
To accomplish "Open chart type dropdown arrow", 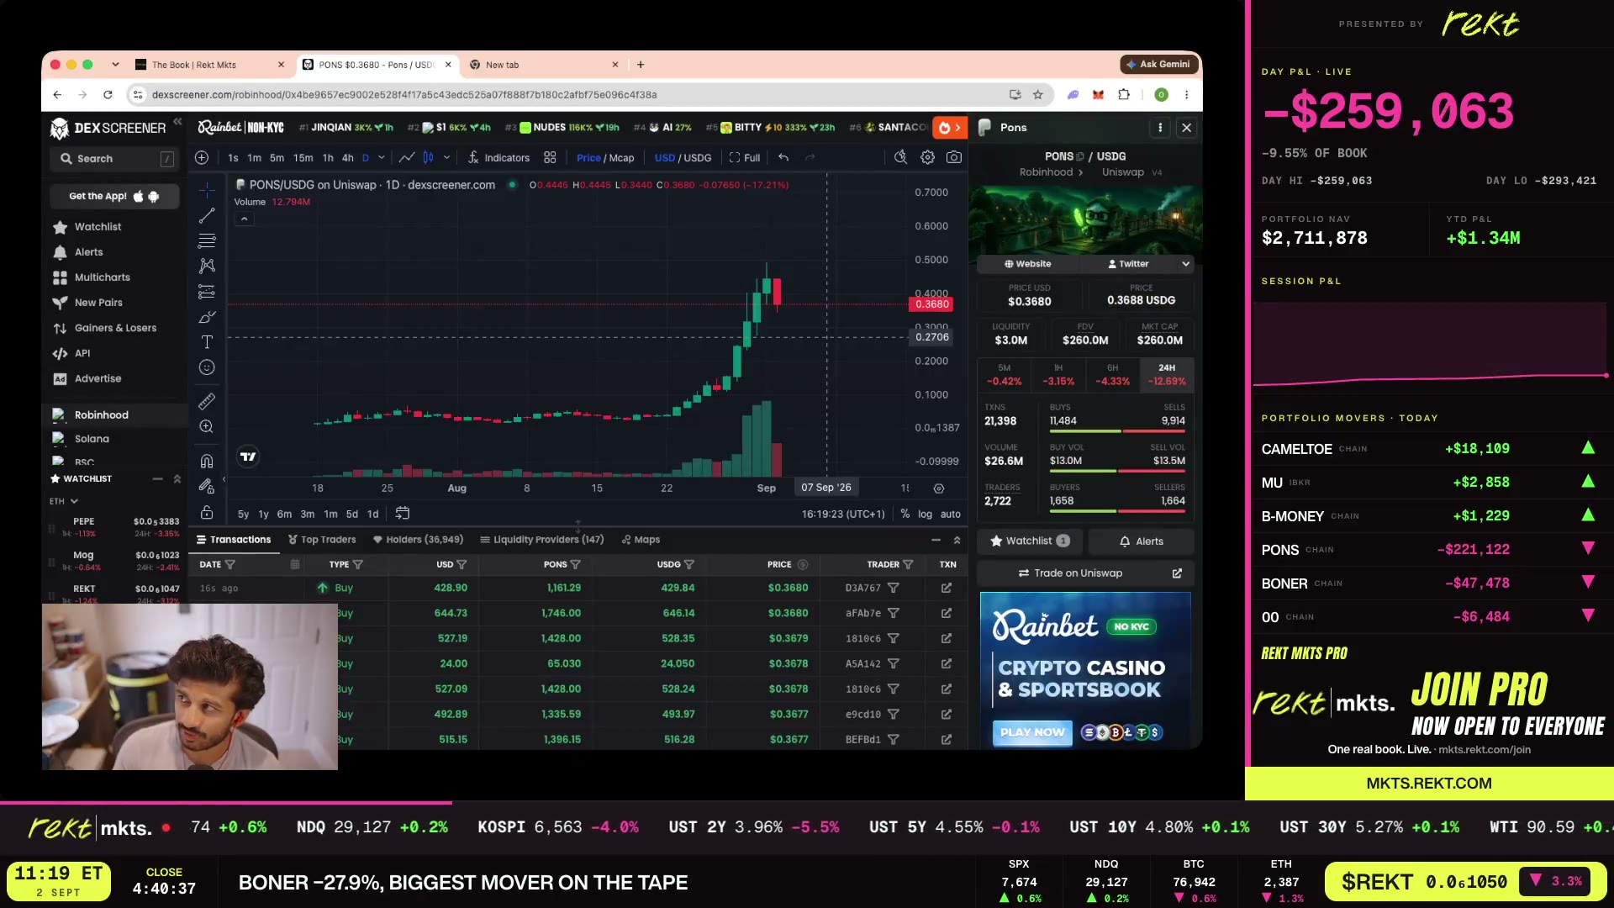I will [446, 157].
